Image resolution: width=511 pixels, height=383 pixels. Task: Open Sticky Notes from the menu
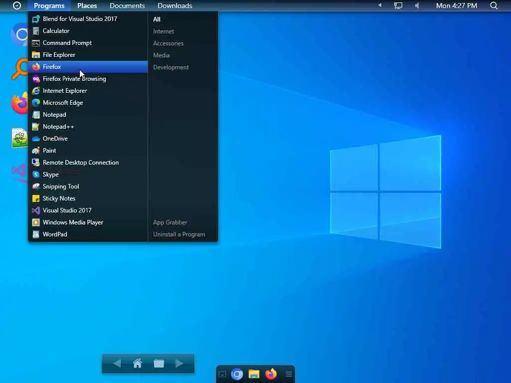(88, 198)
